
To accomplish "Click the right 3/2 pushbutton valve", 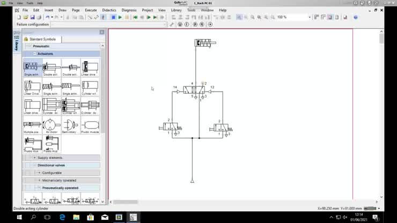I will pos(221,128).
